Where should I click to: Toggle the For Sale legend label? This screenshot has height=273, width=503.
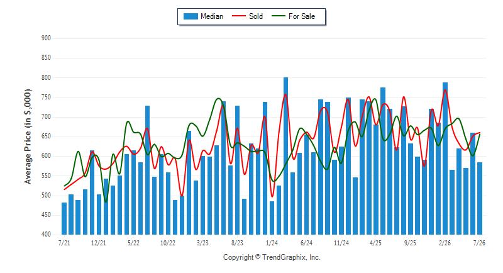(302, 16)
